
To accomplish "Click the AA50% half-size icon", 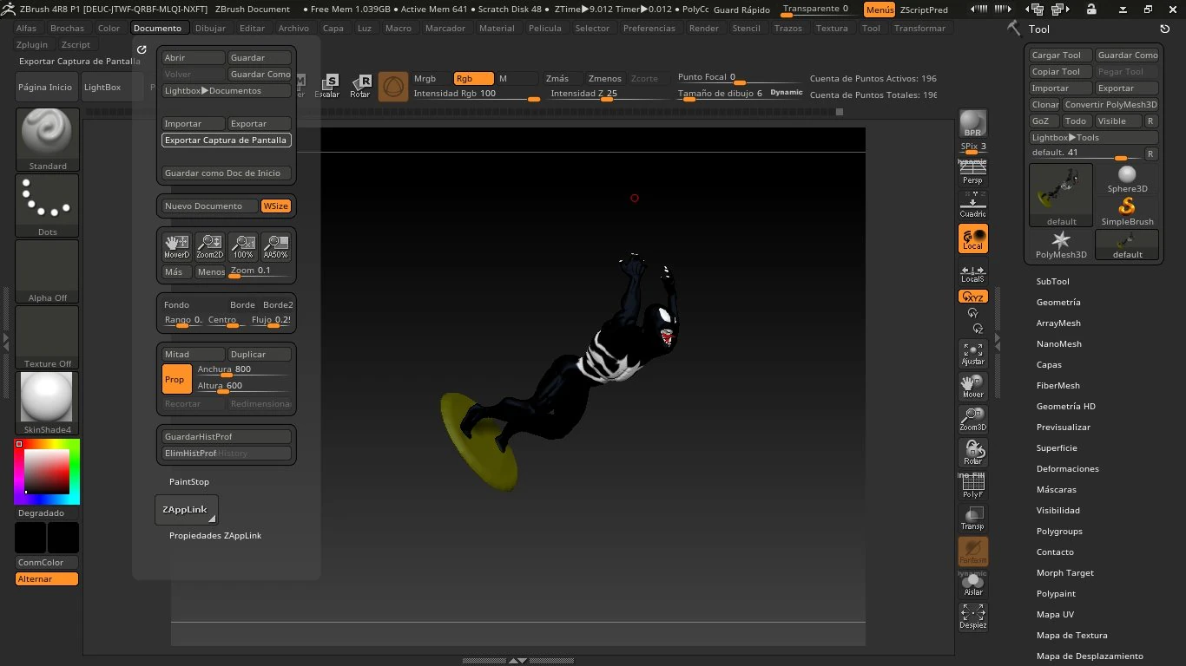I will pyautogui.click(x=276, y=247).
